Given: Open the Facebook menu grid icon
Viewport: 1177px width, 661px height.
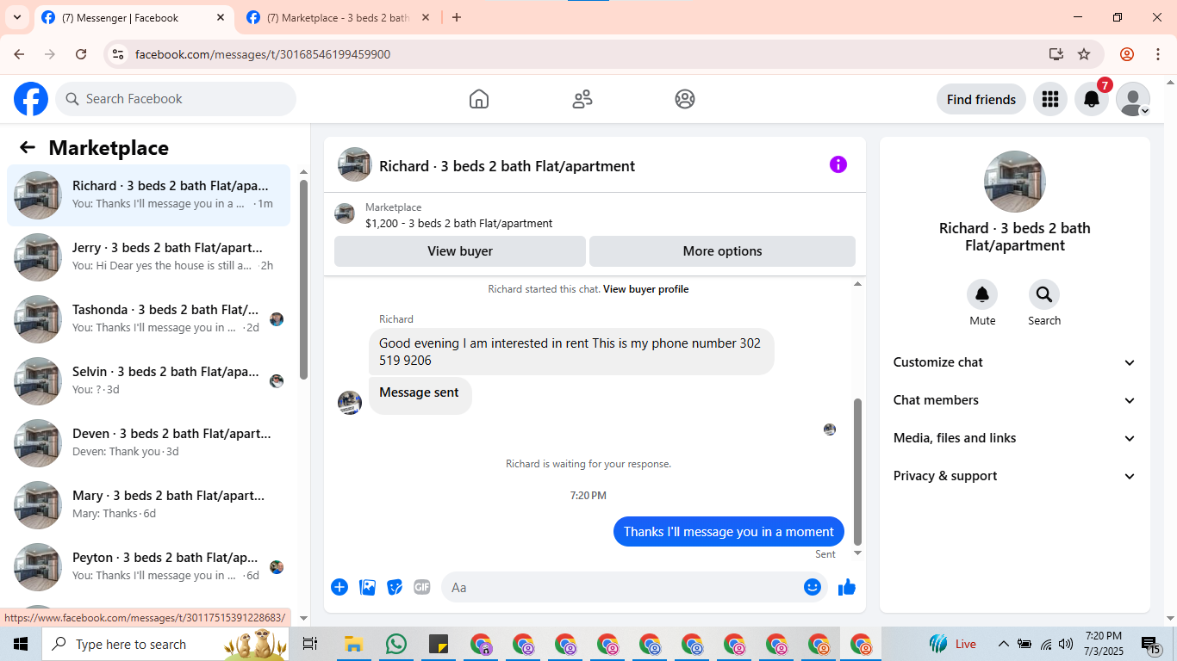Looking at the screenshot, I should (x=1049, y=99).
